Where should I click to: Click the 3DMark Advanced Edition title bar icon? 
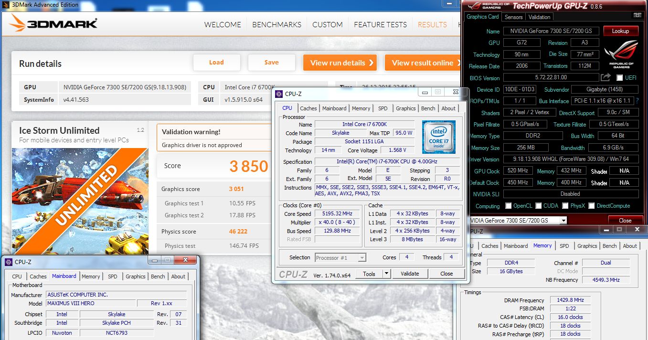click(x=4, y=4)
